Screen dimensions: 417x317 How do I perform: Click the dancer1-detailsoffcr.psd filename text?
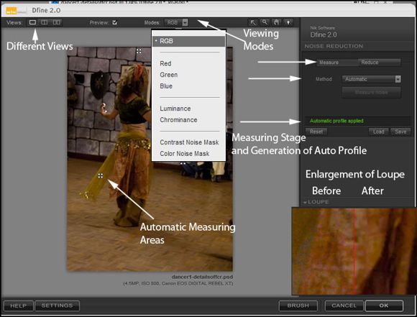tap(202, 277)
